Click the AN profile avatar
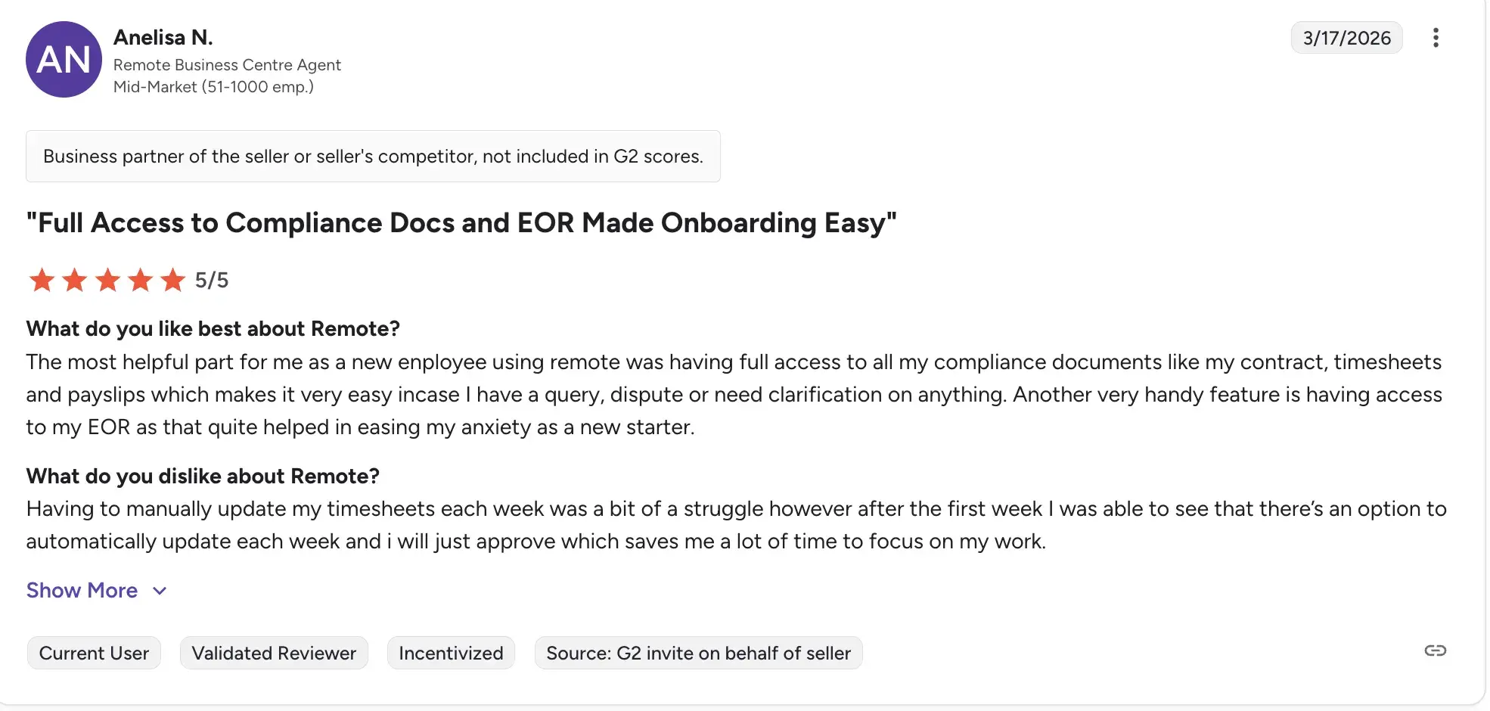Screen dimensions: 1490x711 (x=64, y=60)
